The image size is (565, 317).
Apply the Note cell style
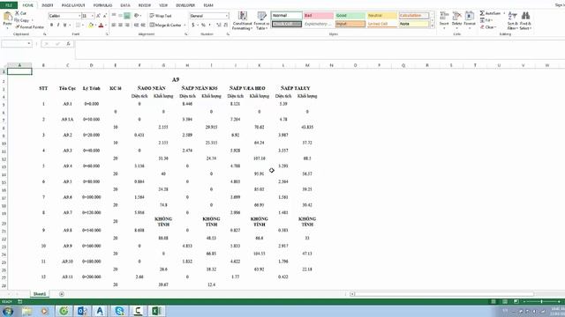point(414,24)
